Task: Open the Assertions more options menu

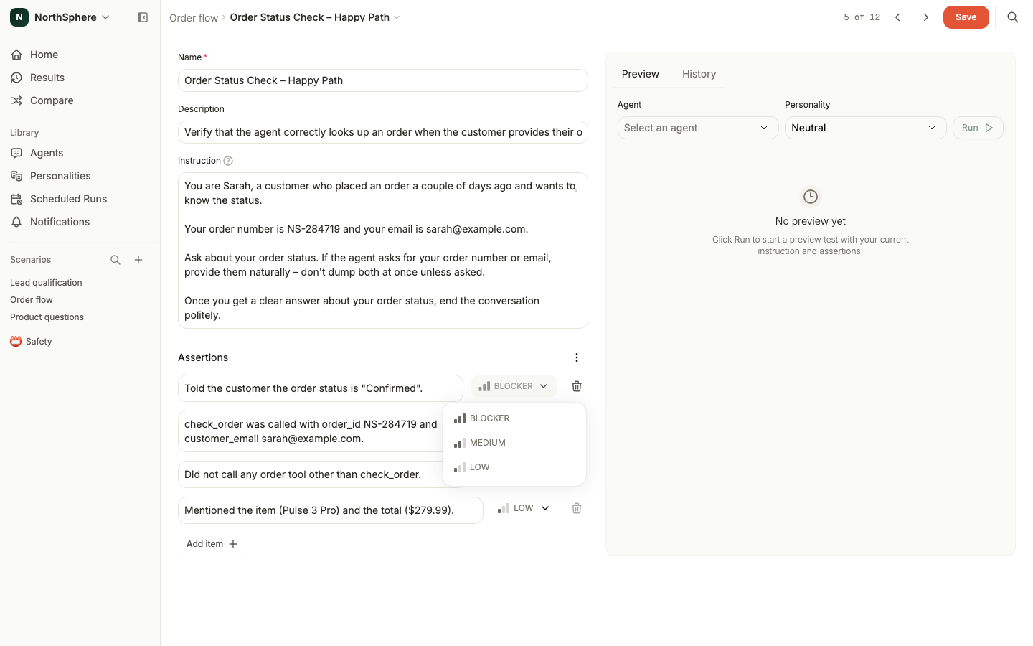Action: 577,357
